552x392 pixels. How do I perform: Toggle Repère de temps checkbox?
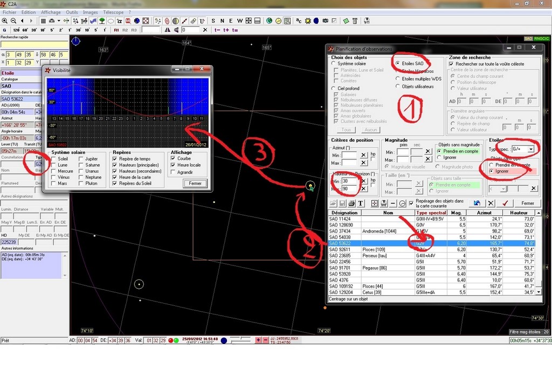(x=115, y=159)
